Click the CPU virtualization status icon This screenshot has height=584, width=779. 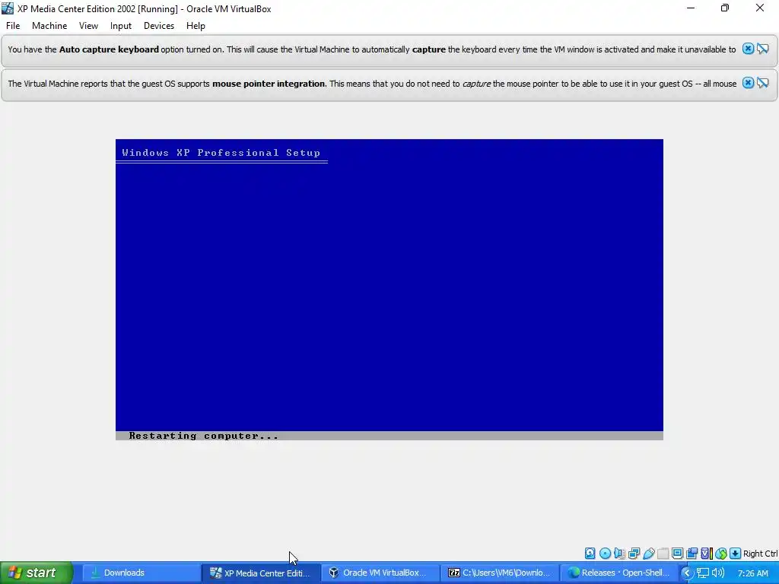707,554
